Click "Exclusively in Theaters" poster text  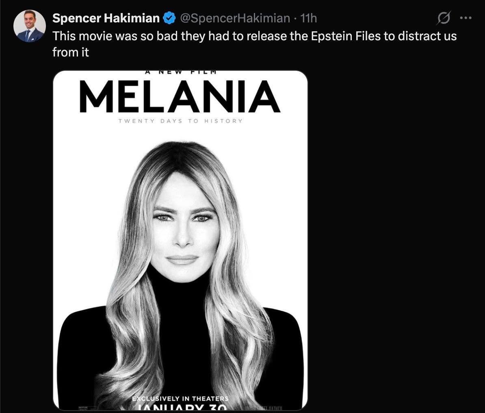point(180,399)
